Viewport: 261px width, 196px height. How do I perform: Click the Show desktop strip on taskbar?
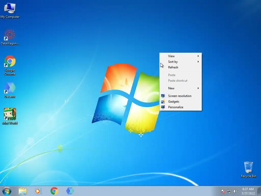point(259,191)
